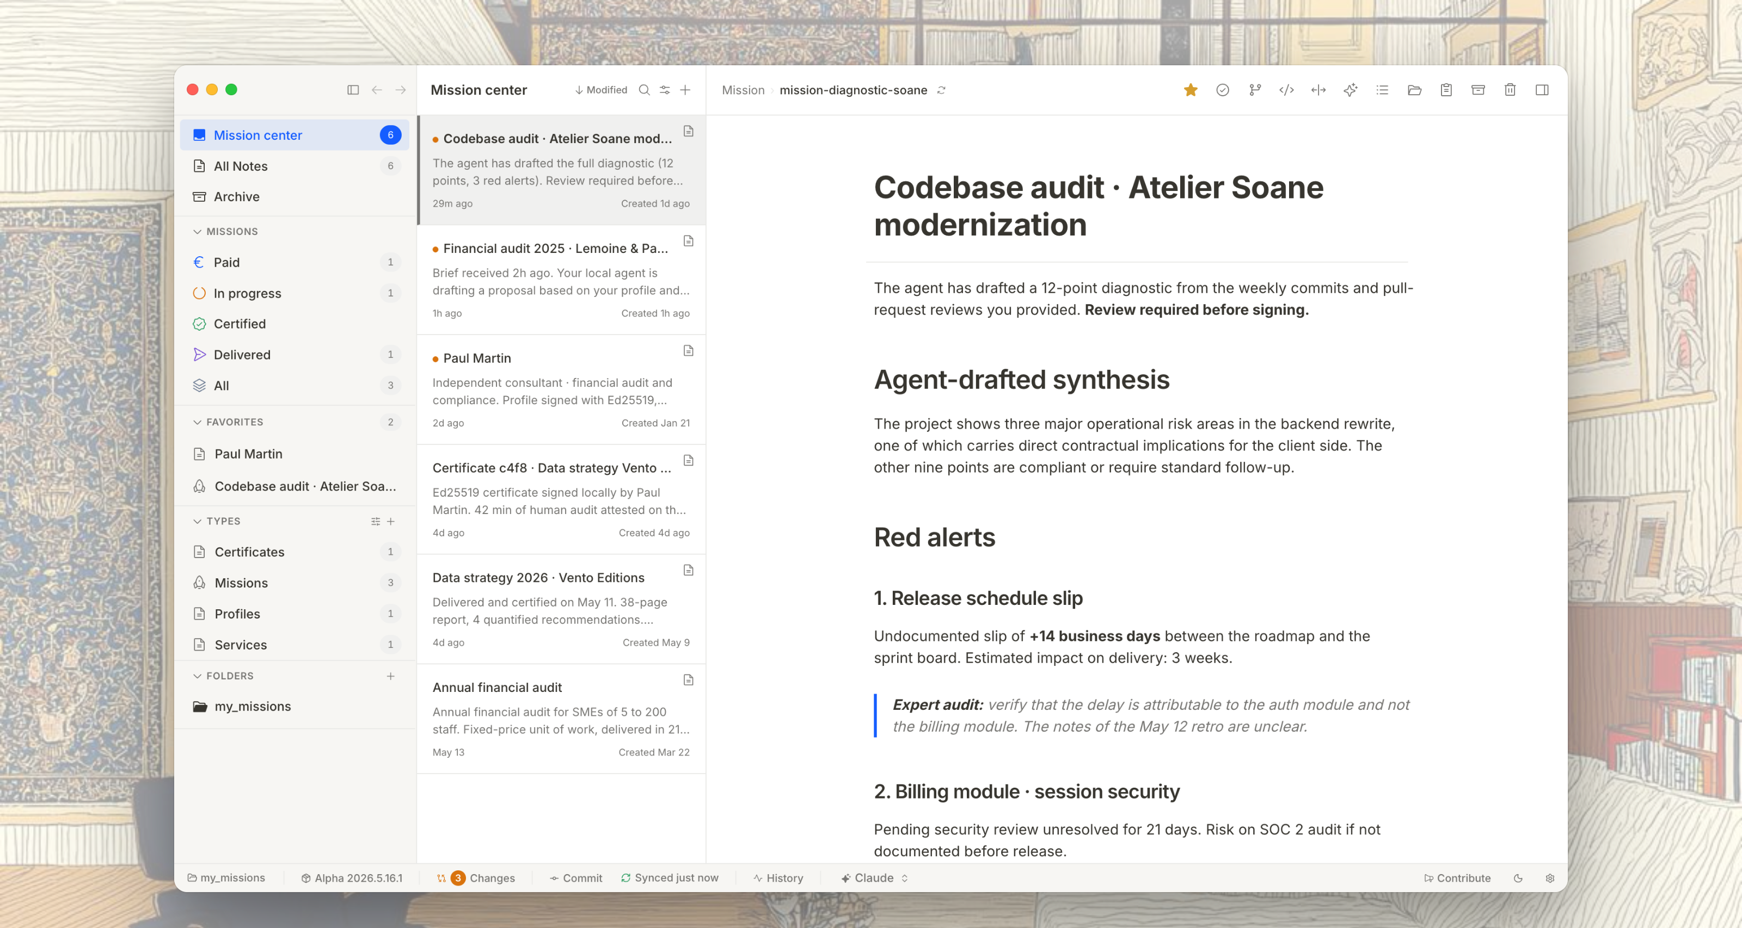Screen dimensions: 1742x928
Task: Click Commit in status bar
Action: 575,878
